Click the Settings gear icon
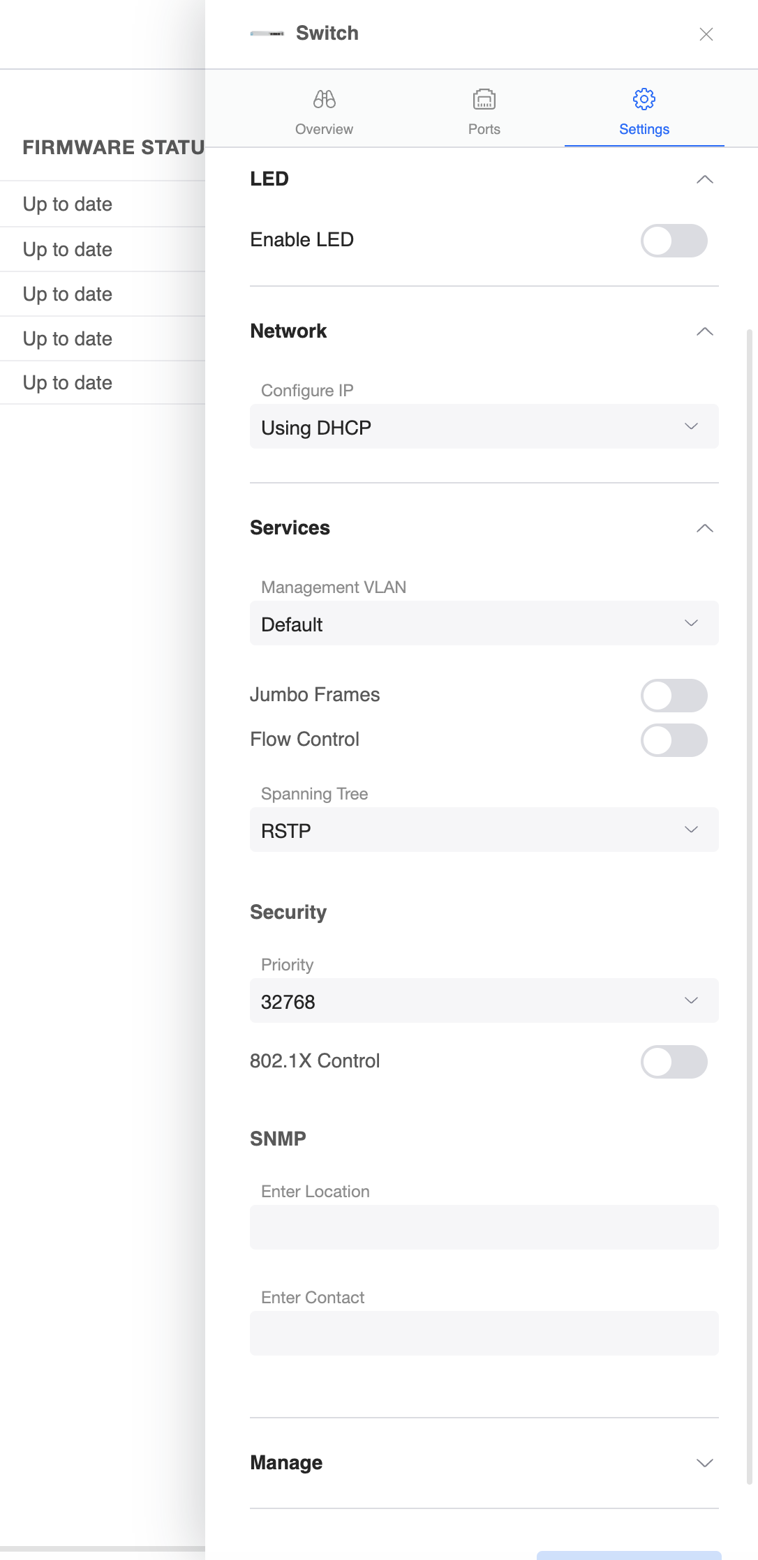The height and width of the screenshot is (1560, 758). coord(644,100)
